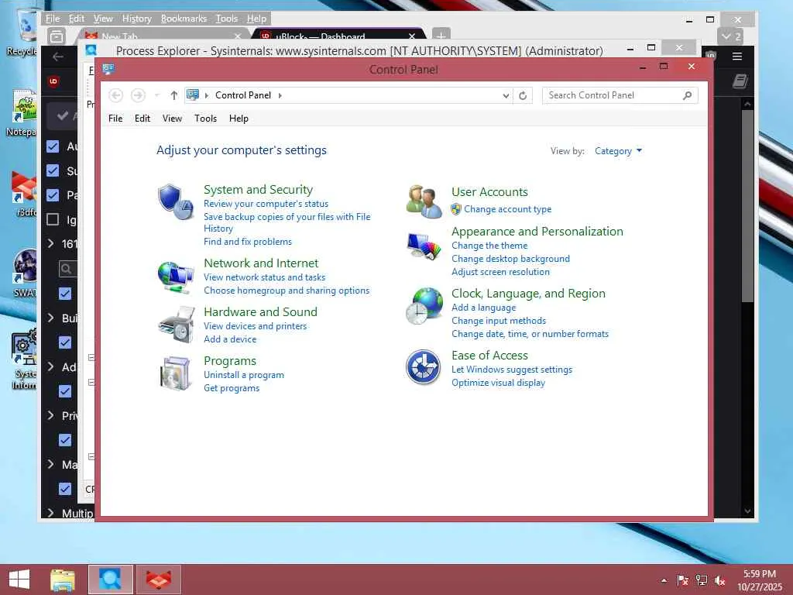Click the browser vertical scrollbar thumb
The width and height of the screenshot is (793, 595).
tap(747, 206)
